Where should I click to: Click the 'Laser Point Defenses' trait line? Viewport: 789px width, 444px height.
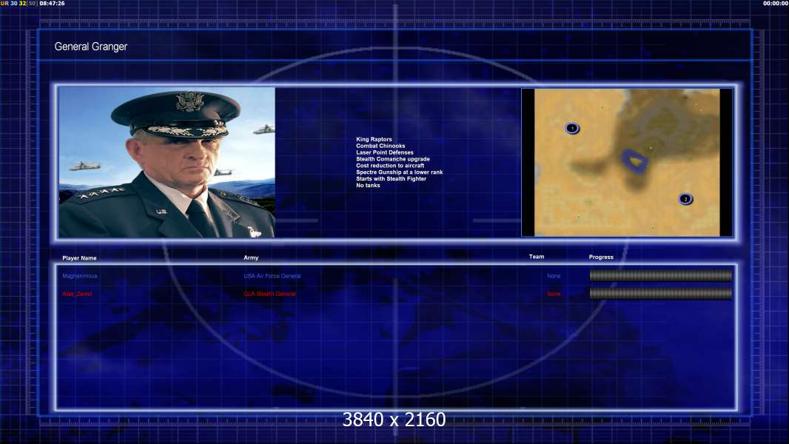tap(385, 152)
